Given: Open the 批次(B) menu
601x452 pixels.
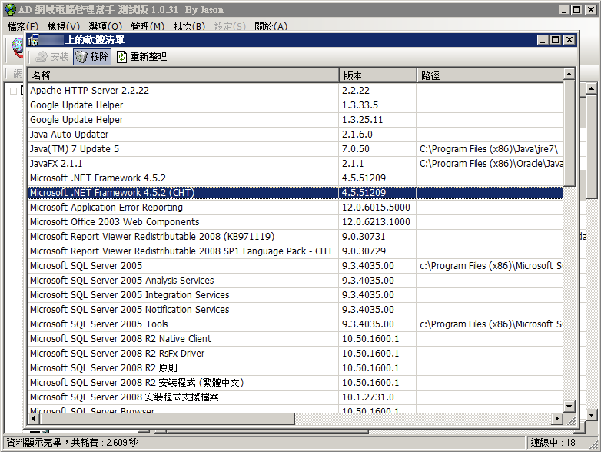Looking at the screenshot, I should click(x=189, y=26).
